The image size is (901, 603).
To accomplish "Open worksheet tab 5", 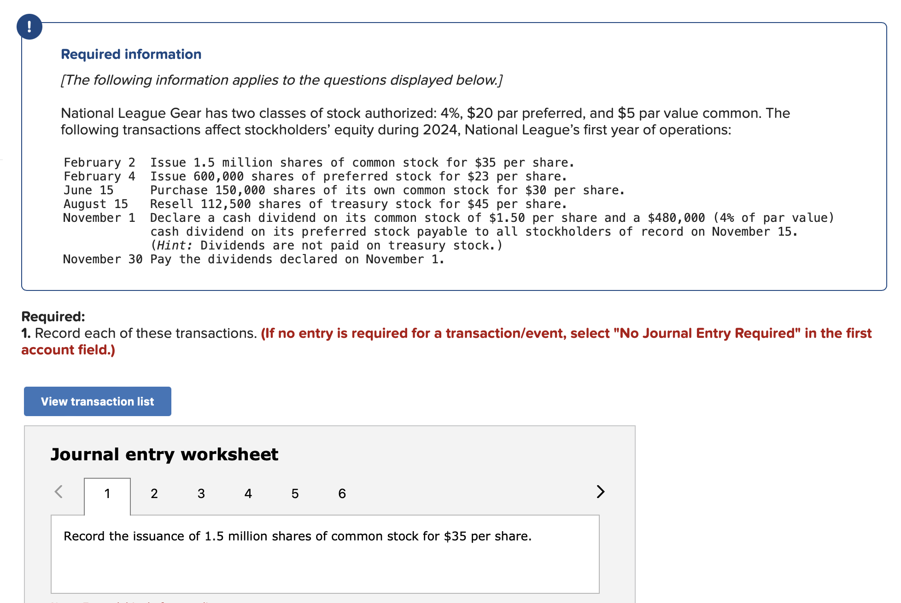I will (x=295, y=494).
